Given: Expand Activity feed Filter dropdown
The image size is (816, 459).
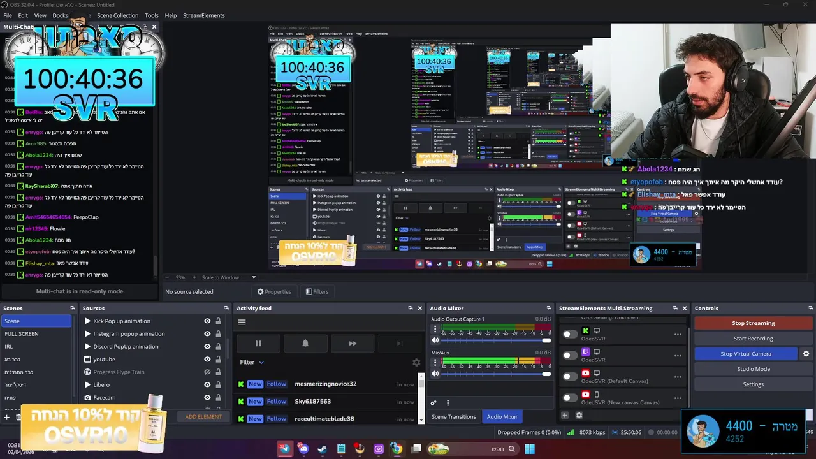Looking at the screenshot, I should pyautogui.click(x=252, y=362).
